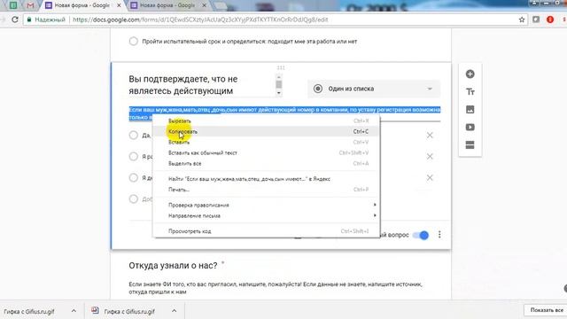Bookmark this page with the star icon
Image resolution: width=567 pixels, height=319 pixels.
click(x=522, y=19)
